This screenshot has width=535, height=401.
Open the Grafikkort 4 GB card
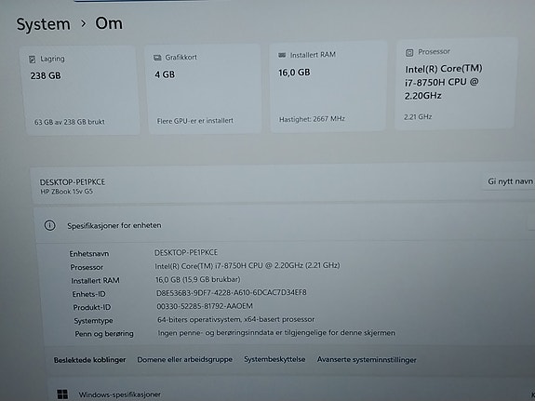204,88
